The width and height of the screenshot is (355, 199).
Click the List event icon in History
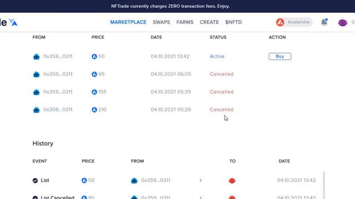coord(35,181)
